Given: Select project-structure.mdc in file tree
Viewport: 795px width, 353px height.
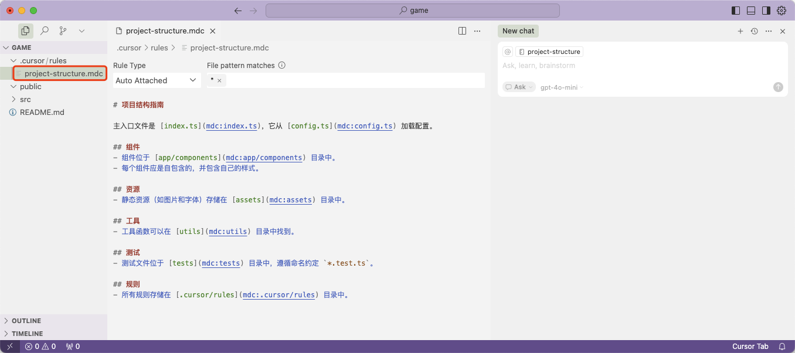Looking at the screenshot, I should [60, 73].
